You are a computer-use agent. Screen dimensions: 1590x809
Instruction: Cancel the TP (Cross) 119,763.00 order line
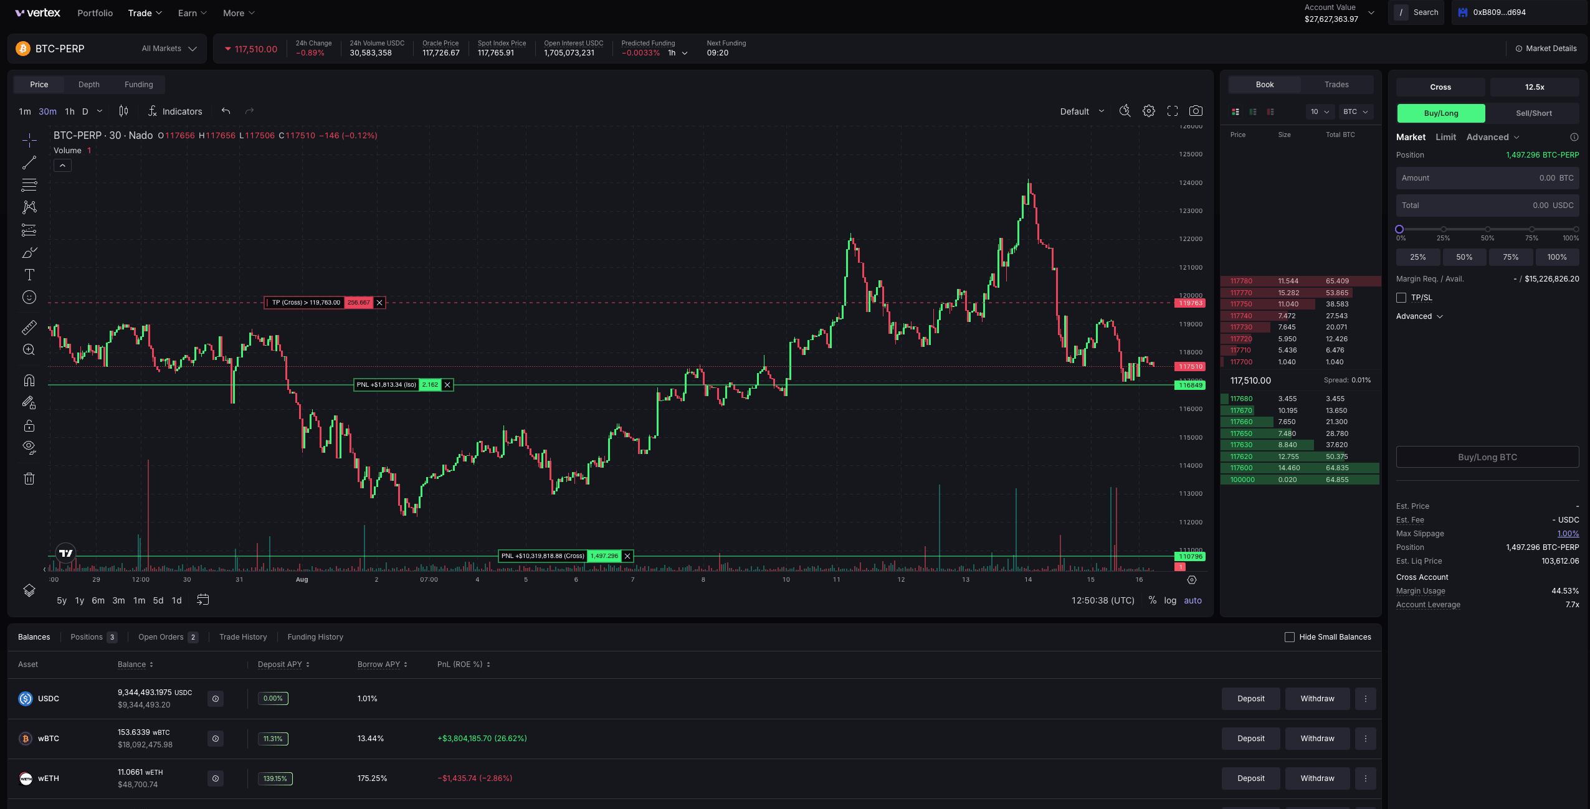click(x=379, y=303)
